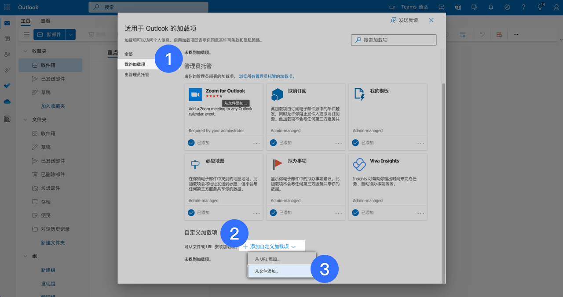Click the Zoom for Outlook camera icon
Screen dimensions: 563x297
click(x=195, y=94)
